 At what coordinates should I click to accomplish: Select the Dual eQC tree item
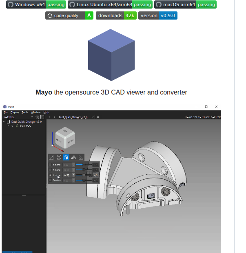tap(26, 126)
